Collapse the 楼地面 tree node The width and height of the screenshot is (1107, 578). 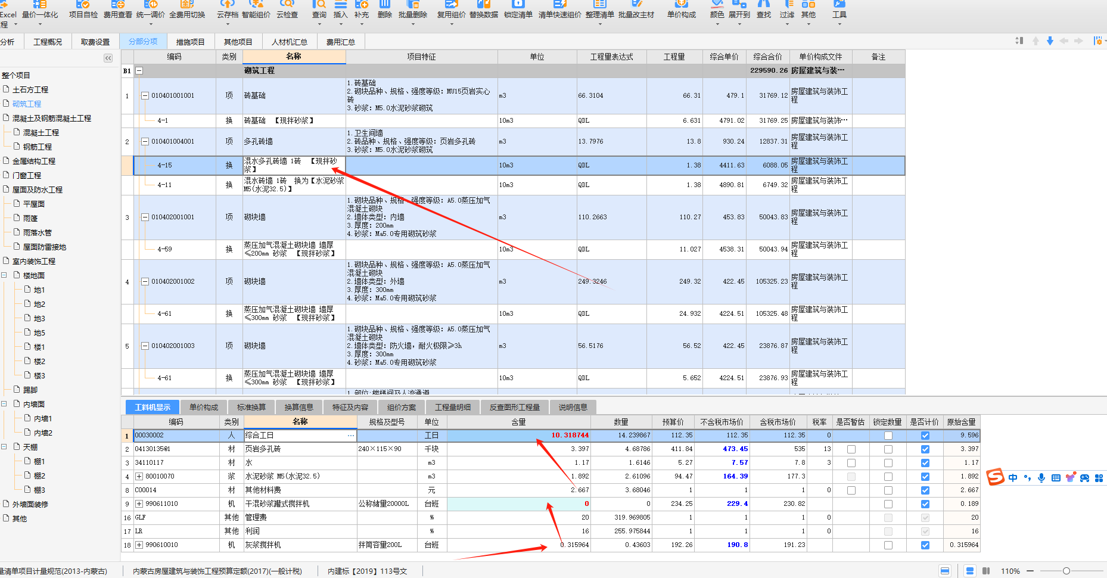coord(4,275)
